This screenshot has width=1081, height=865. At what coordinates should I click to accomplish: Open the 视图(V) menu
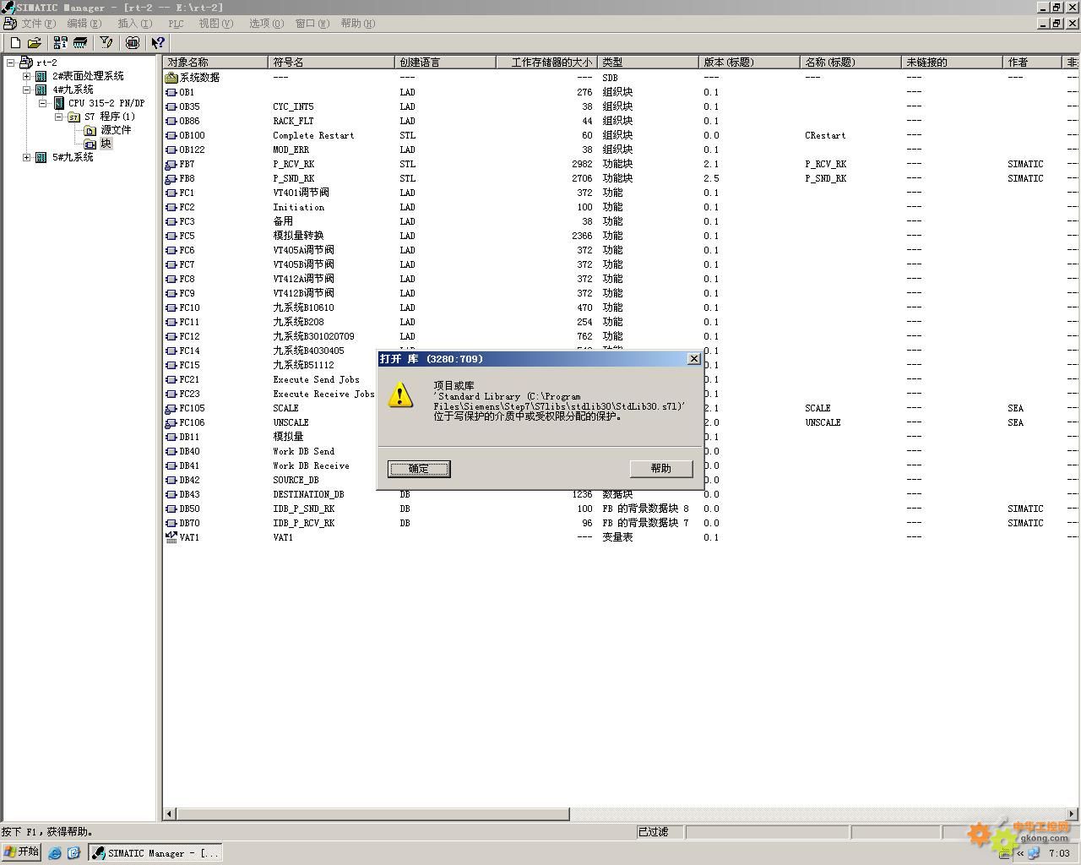point(215,24)
